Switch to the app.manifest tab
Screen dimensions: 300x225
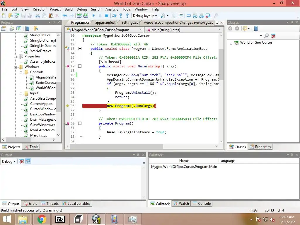pyautogui.click(x=105, y=23)
